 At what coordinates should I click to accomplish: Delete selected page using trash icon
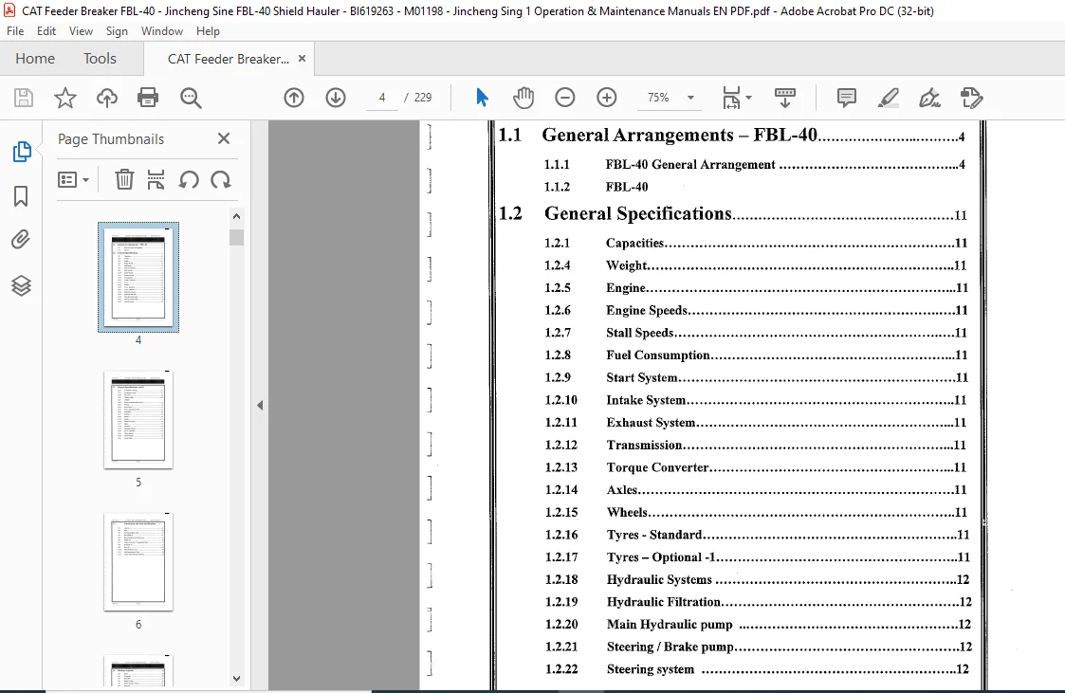[124, 180]
